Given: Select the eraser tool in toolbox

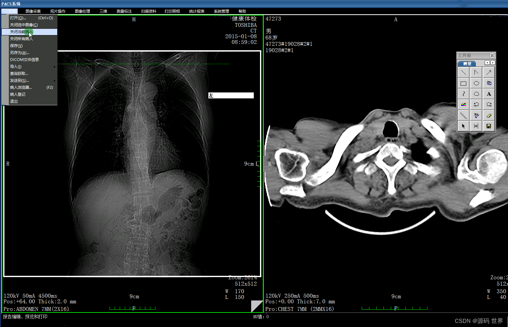Looking at the screenshot, I should [489, 115].
